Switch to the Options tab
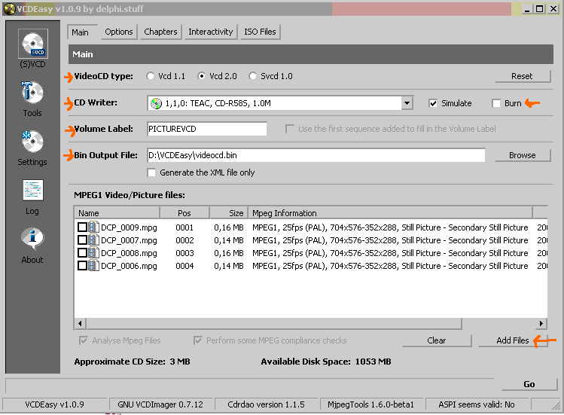This screenshot has height=415, width=564. coord(119,32)
